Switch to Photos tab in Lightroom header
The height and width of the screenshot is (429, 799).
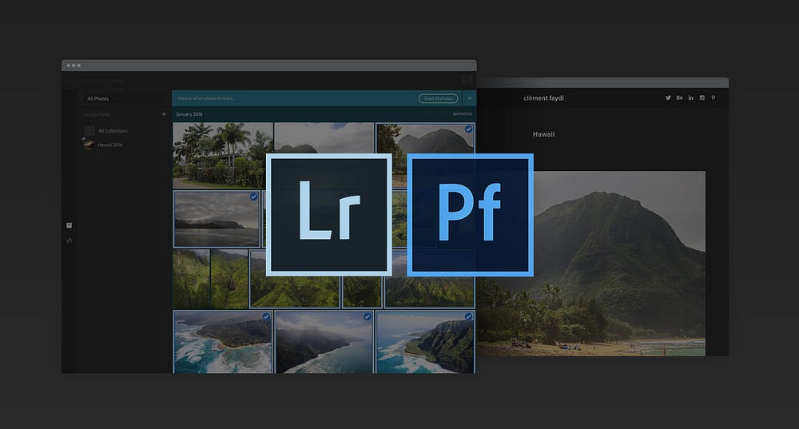click(117, 81)
